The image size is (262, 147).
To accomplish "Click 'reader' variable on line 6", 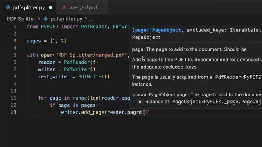I will 47,62.
